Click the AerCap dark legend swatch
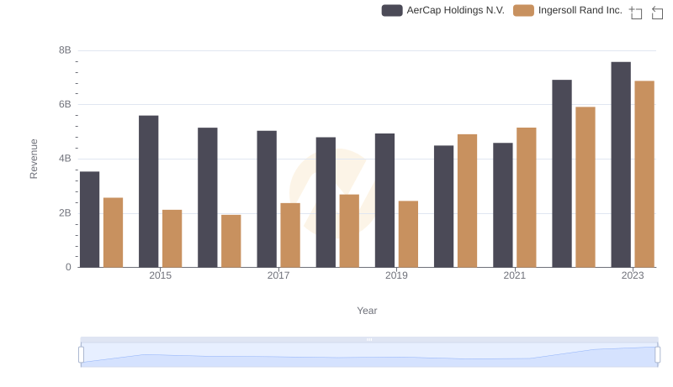This screenshot has height=387, width=673. [392, 10]
